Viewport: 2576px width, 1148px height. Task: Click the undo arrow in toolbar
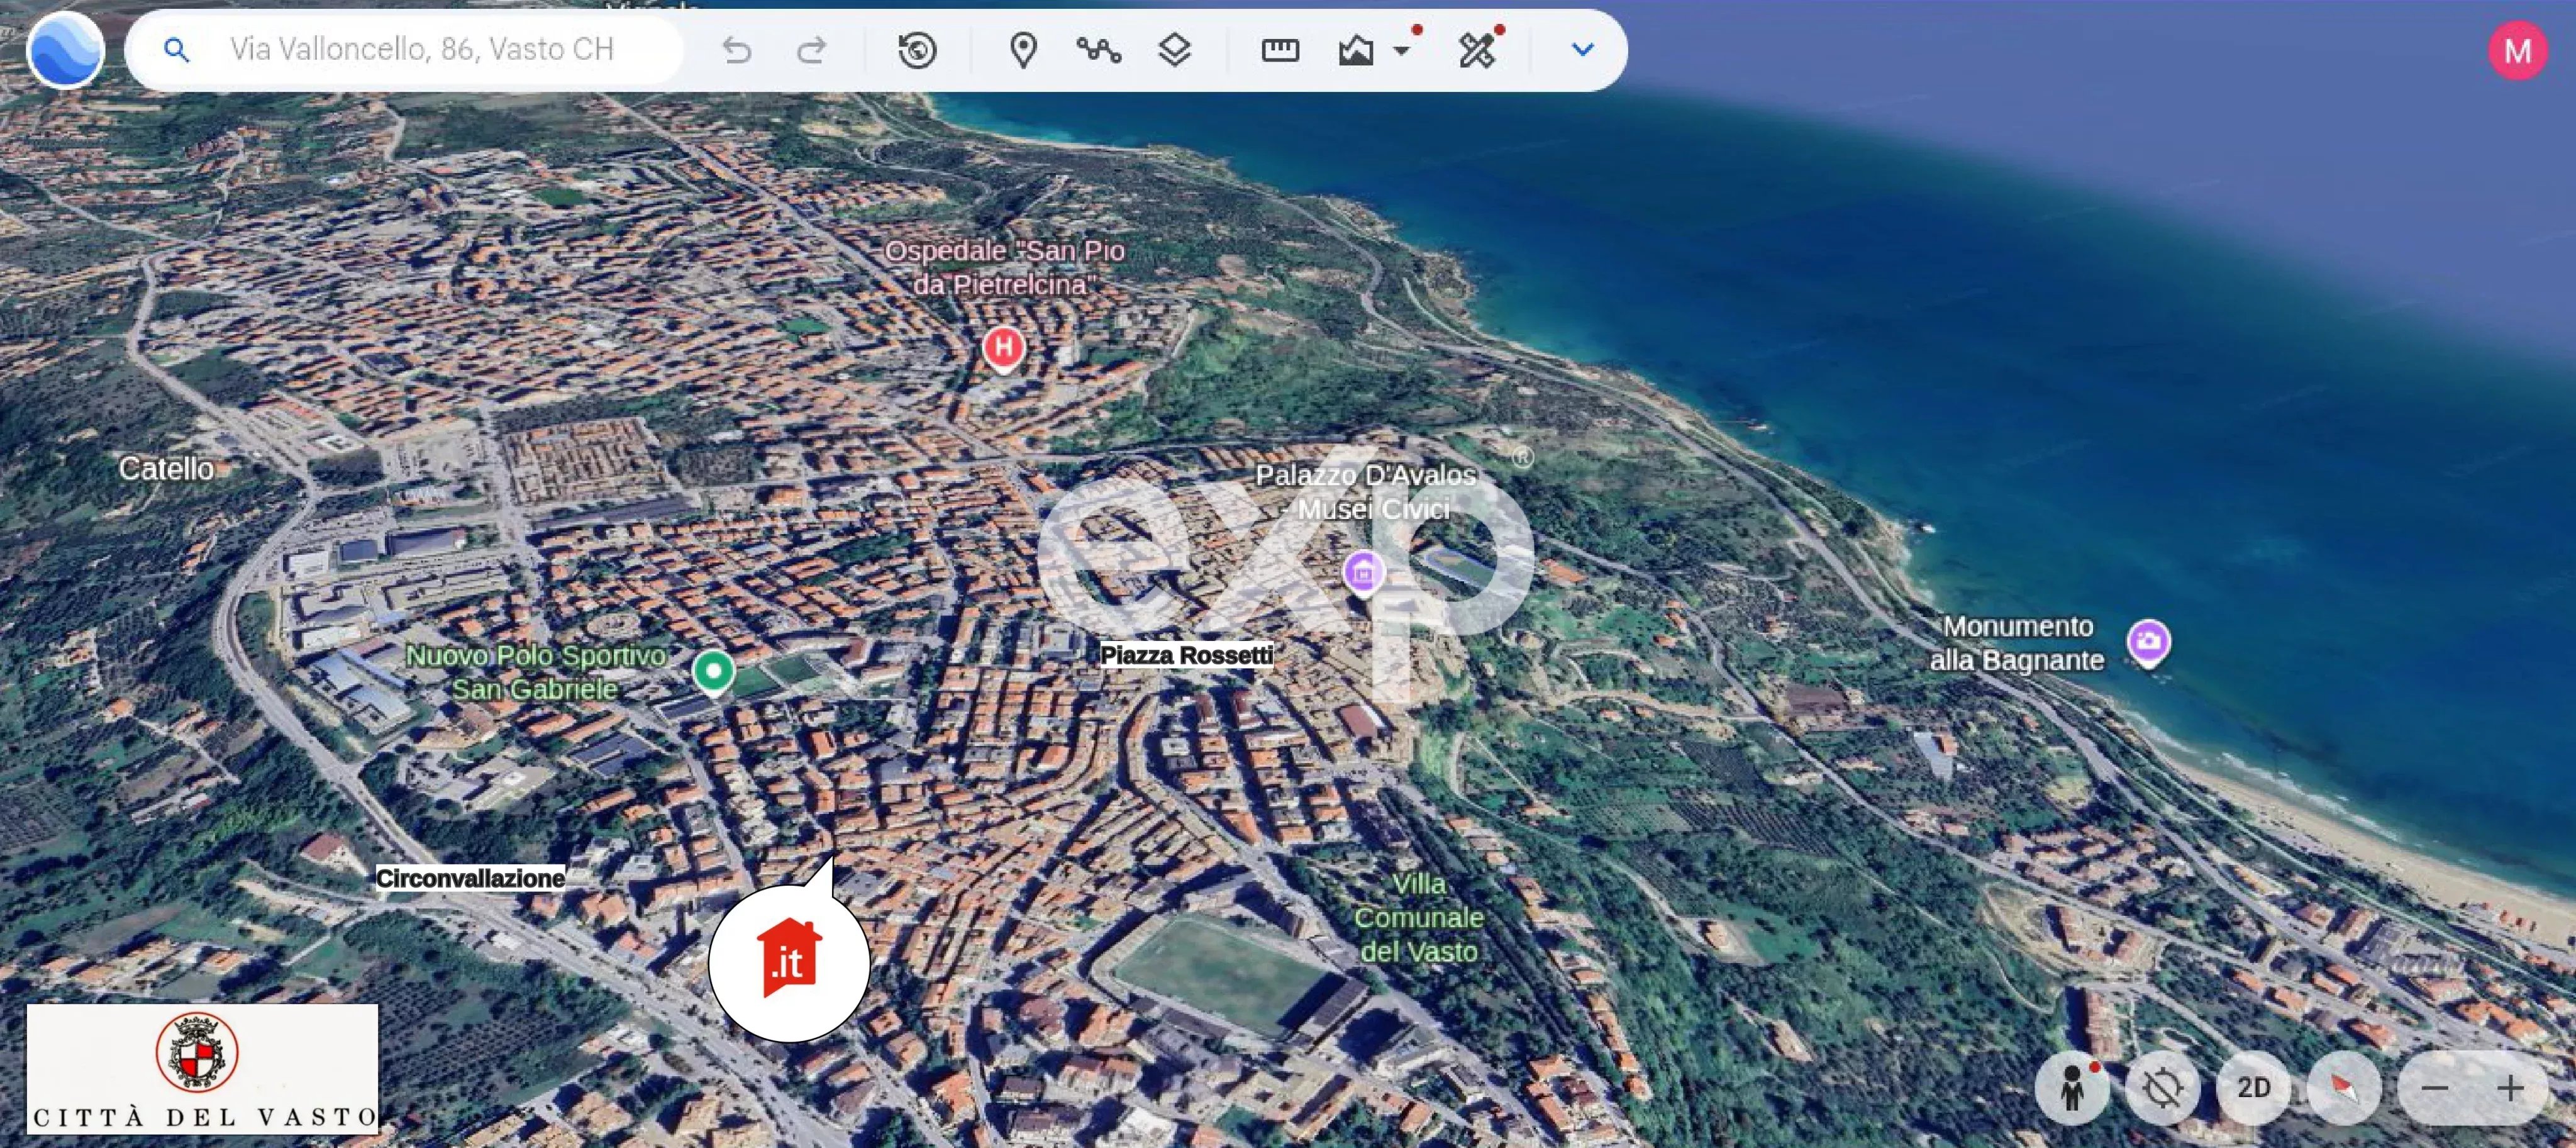pos(737,50)
